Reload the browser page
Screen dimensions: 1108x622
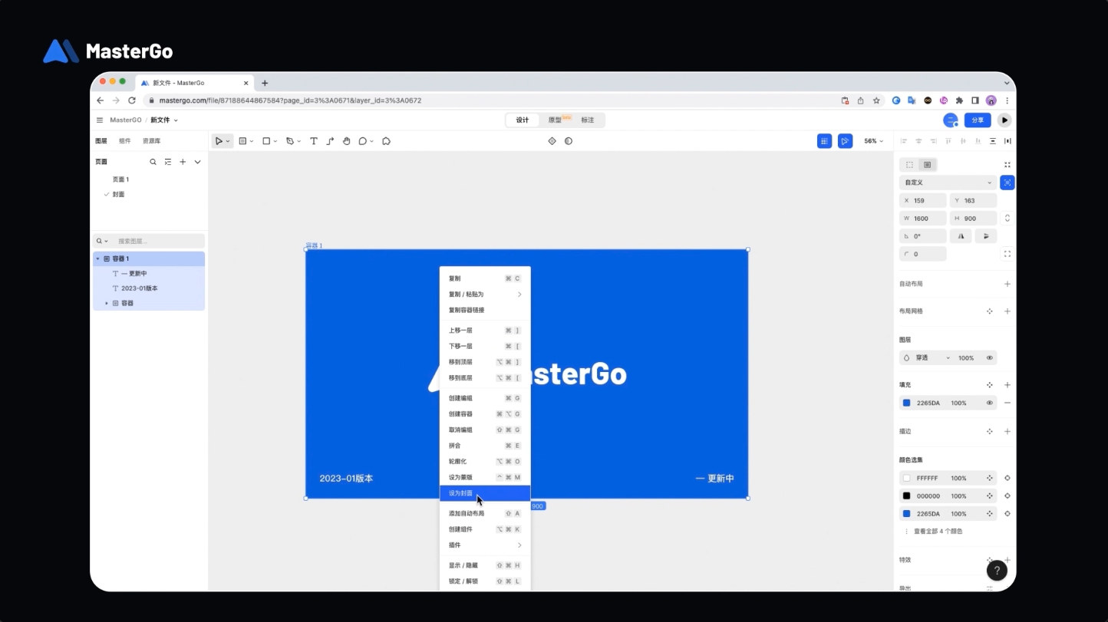132,100
